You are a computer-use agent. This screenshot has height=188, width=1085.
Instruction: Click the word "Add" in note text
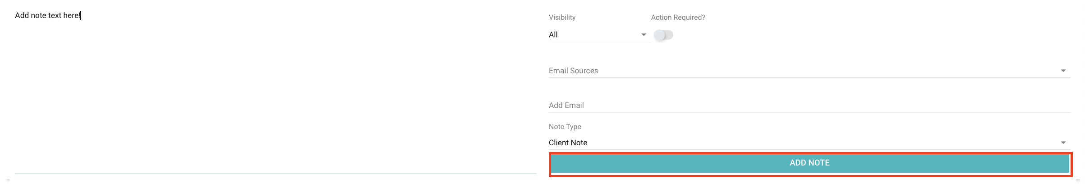[x=22, y=15]
